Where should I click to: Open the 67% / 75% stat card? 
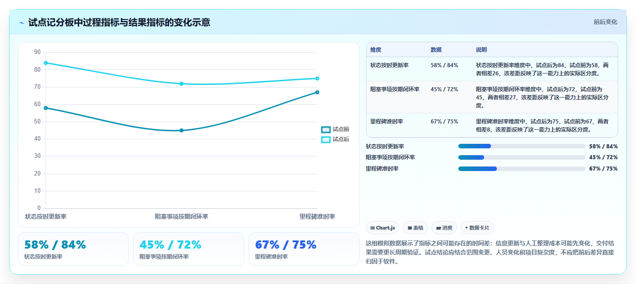304,249
